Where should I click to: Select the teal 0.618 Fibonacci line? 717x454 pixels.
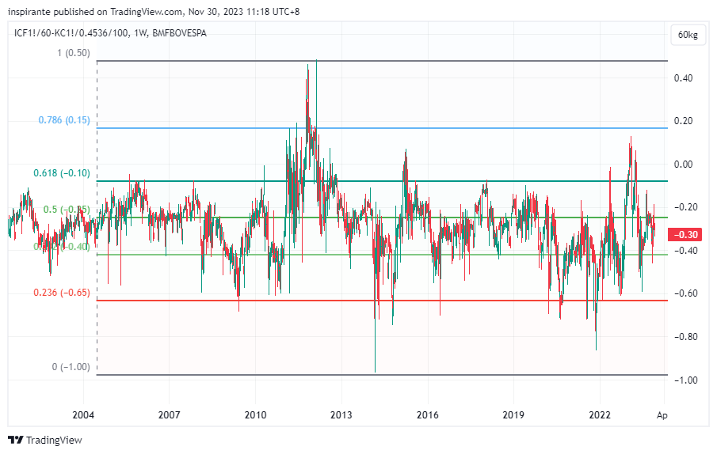click(x=383, y=181)
